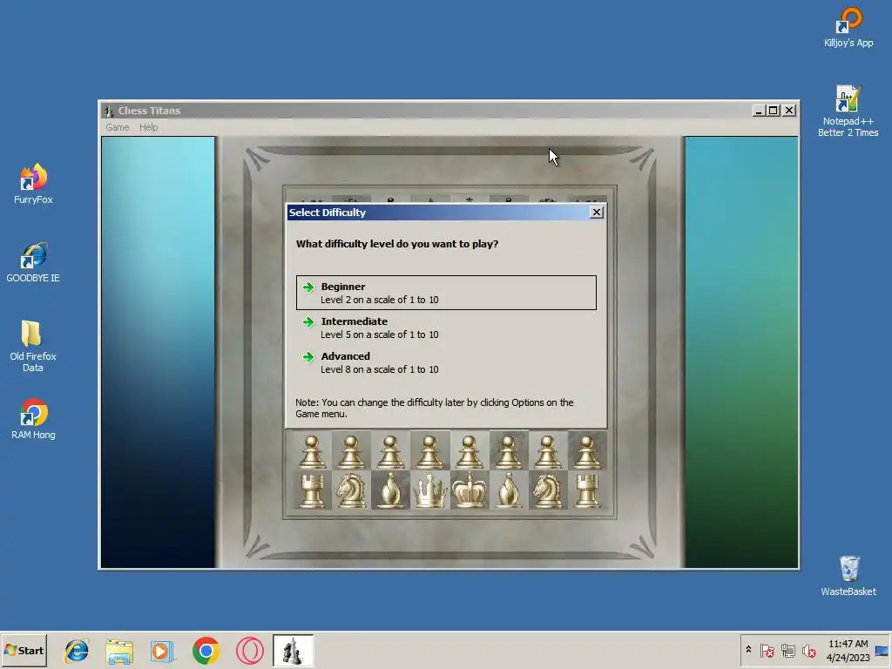The width and height of the screenshot is (892, 669).
Task: Open the Help menu in Chess Titans
Action: point(148,127)
